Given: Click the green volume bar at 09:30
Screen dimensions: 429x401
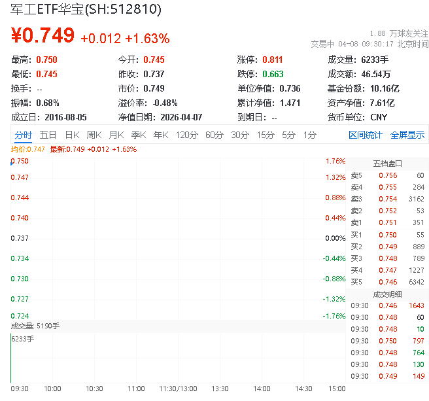Looking at the screenshot, I should coord(11,358).
